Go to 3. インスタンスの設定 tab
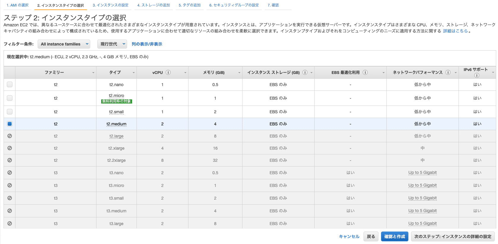Screen dimensions: 498x244 coord(110,5)
